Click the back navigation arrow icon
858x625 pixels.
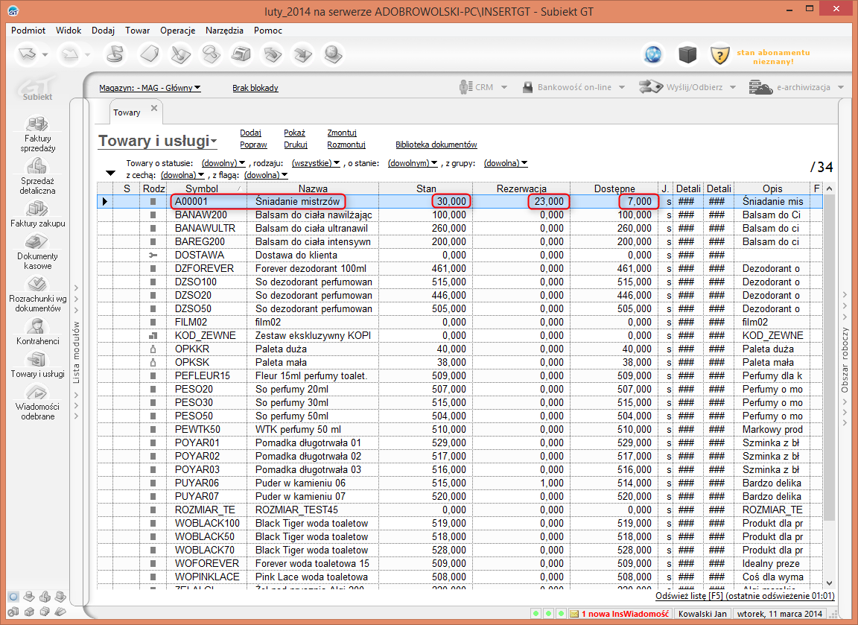coord(28,54)
